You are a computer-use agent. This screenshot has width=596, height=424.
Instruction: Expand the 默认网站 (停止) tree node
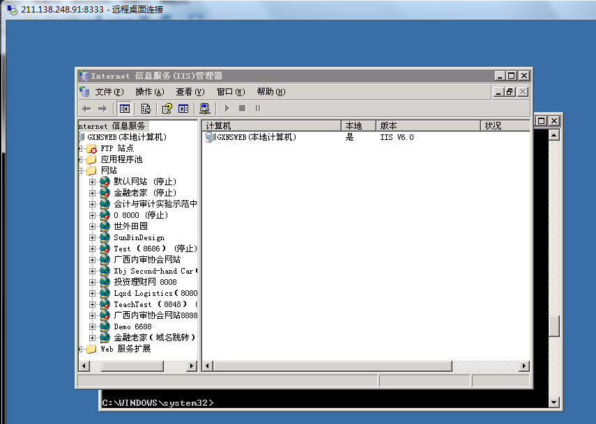point(92,182)
